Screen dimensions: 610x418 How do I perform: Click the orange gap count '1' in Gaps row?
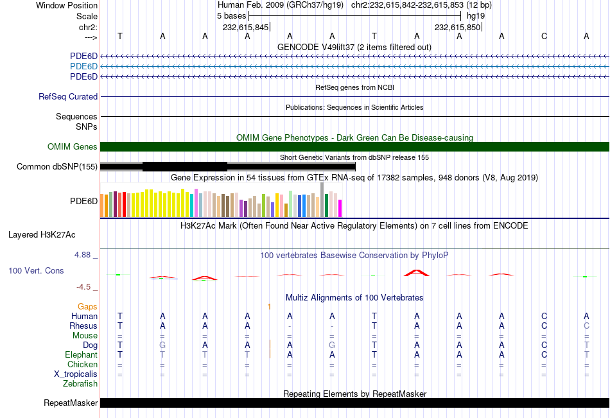[269, 307]
